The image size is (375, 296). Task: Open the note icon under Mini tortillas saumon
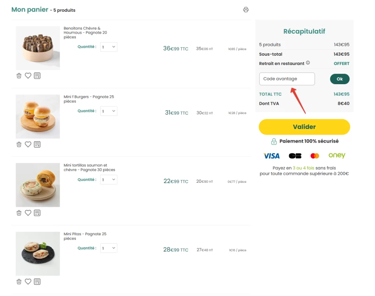click(x=37, y=213)
